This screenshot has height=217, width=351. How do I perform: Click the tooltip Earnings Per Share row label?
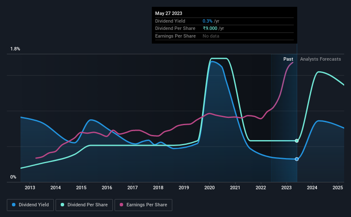(x=175, y=36)
